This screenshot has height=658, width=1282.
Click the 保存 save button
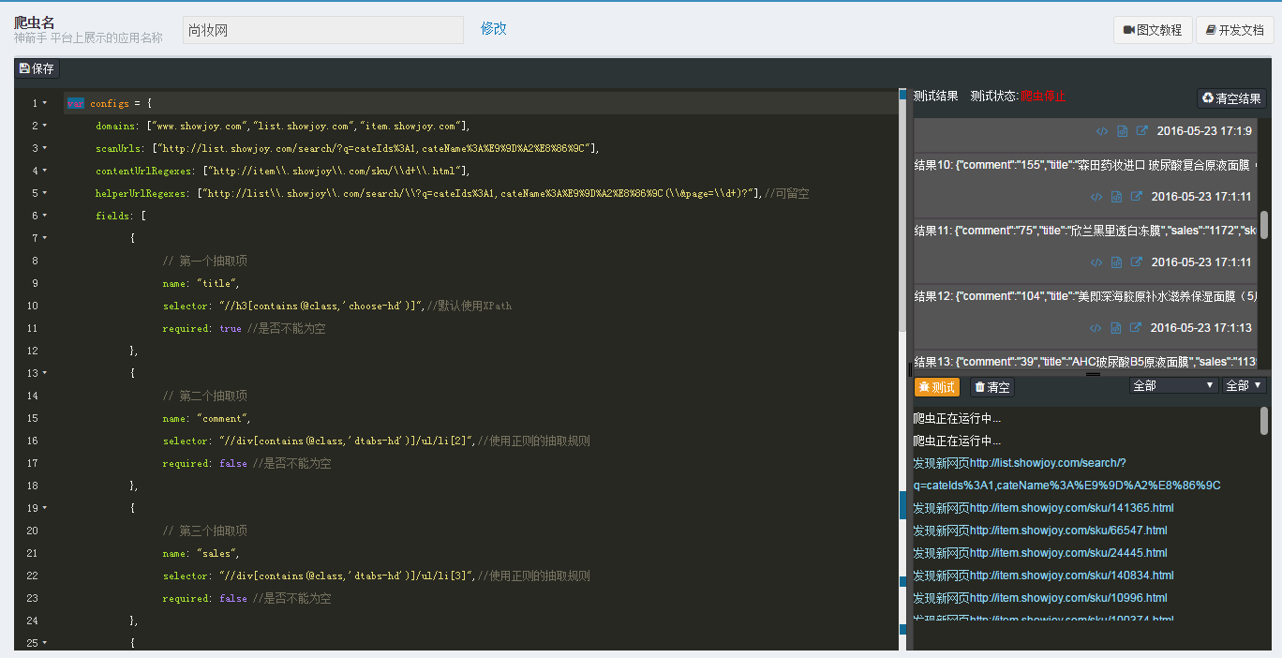point(37,68)
